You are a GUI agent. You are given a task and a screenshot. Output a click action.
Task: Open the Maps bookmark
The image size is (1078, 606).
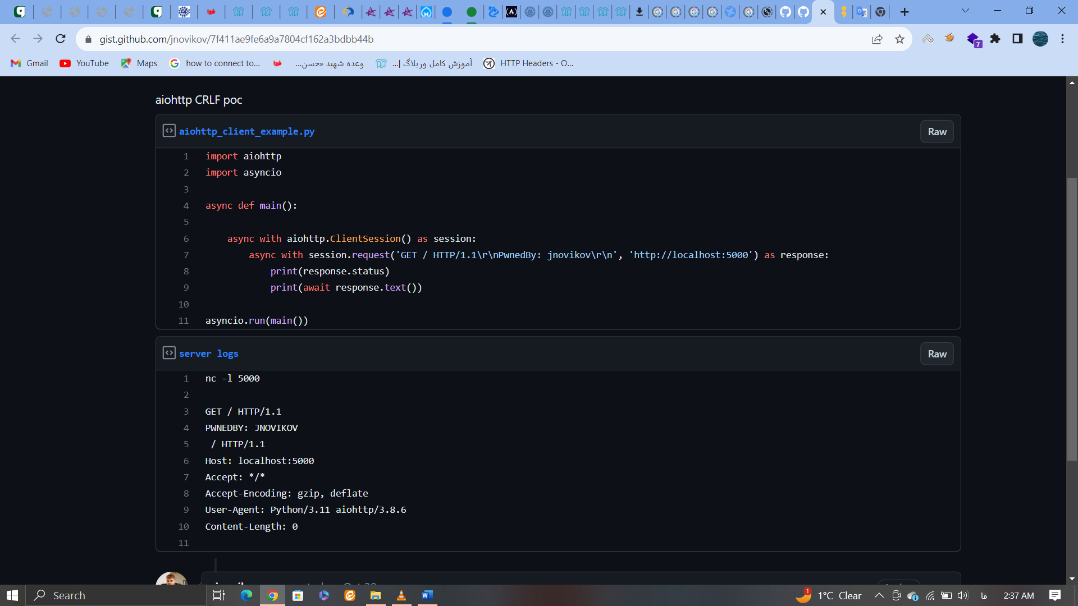tap(139, 63)
